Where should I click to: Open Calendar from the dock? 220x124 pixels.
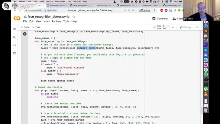(x=206, y=36)
